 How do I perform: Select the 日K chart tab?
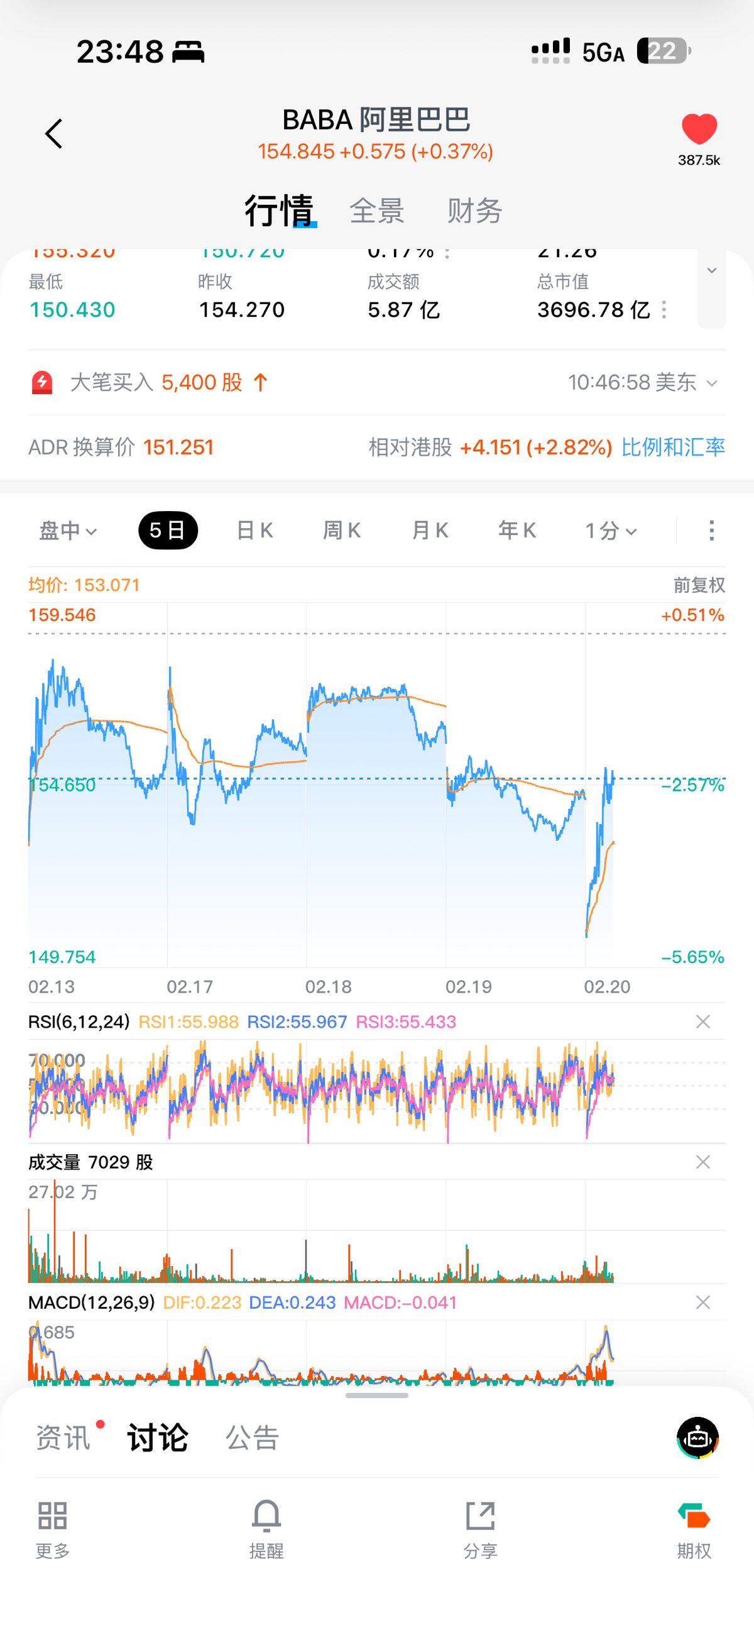coord(254,531)
